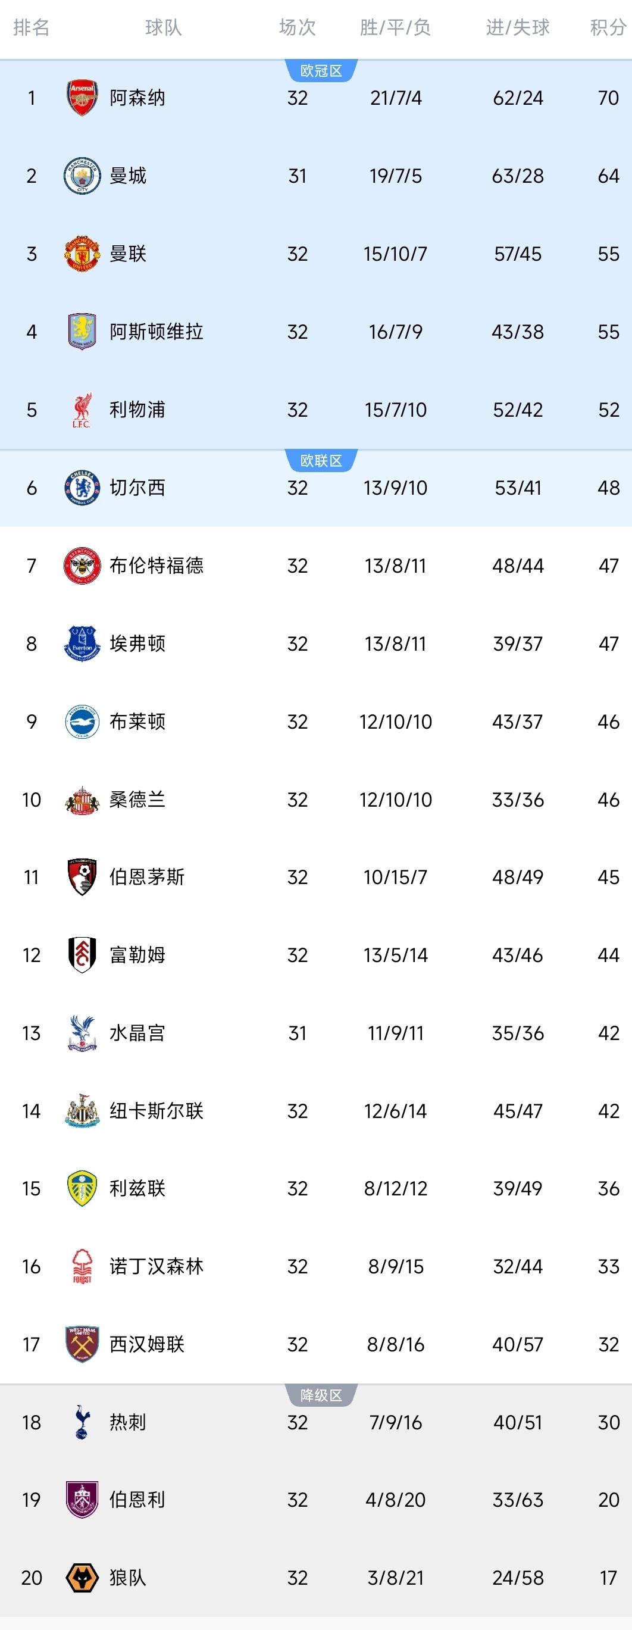Viewport: 632px width, 1630px height.
Task: Tap the Chelsea club crest
Action: 82,488
